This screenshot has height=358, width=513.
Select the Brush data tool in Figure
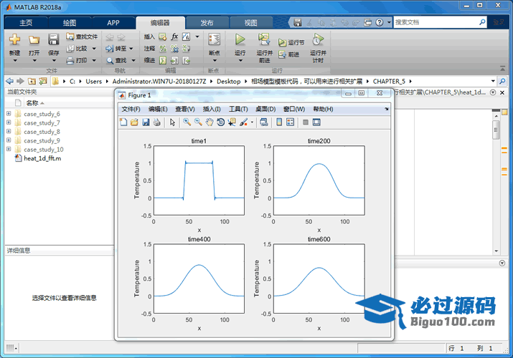coord(243,122)
